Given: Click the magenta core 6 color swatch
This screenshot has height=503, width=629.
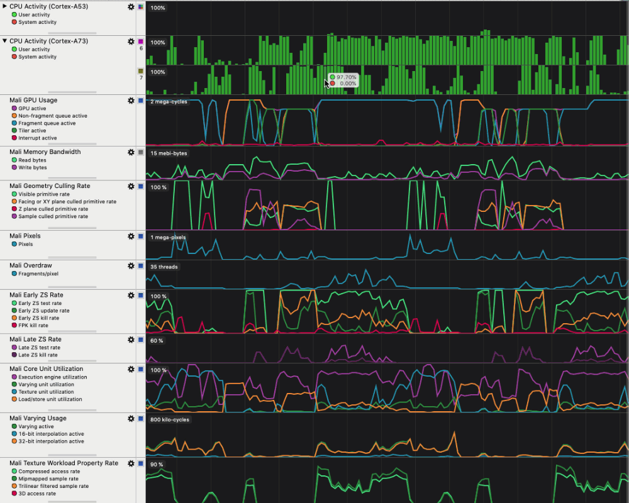Looking at the screenshot, I should tap(141, 41).
